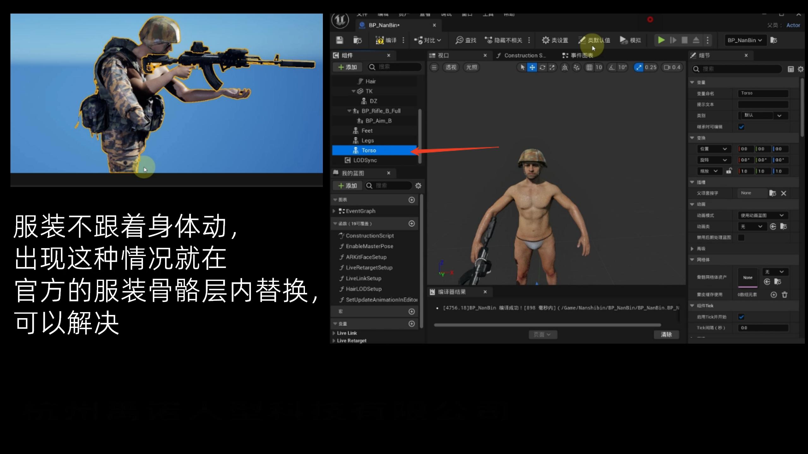Activate the viewport rotate tool
The width and height of the screenshot is (808, 454).
coord(542,67)
